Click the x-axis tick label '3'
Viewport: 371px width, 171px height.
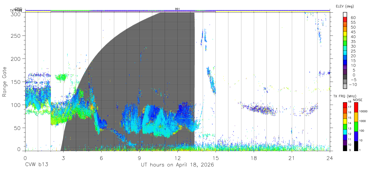coord(63,158)
